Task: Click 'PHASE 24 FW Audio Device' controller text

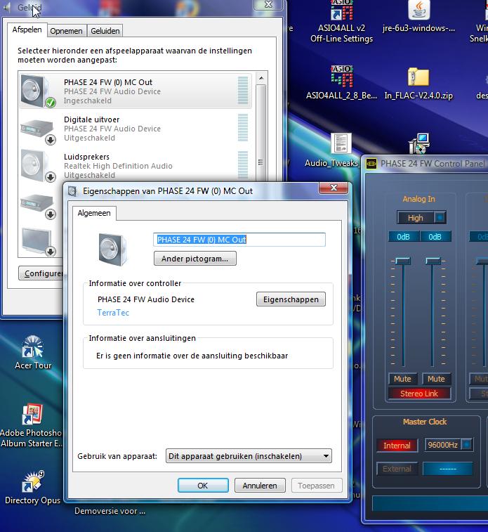Action: (146, 299)
